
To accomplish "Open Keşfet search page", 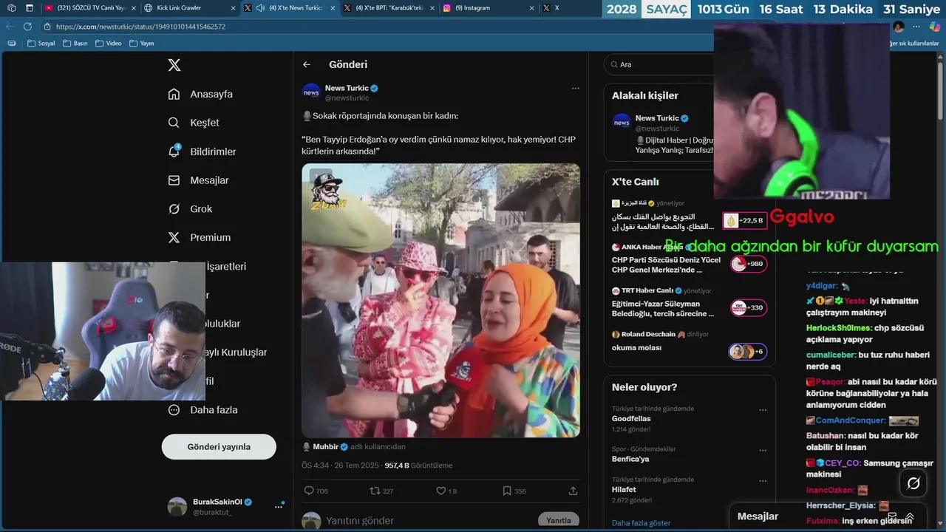I will tap(194, 123).
